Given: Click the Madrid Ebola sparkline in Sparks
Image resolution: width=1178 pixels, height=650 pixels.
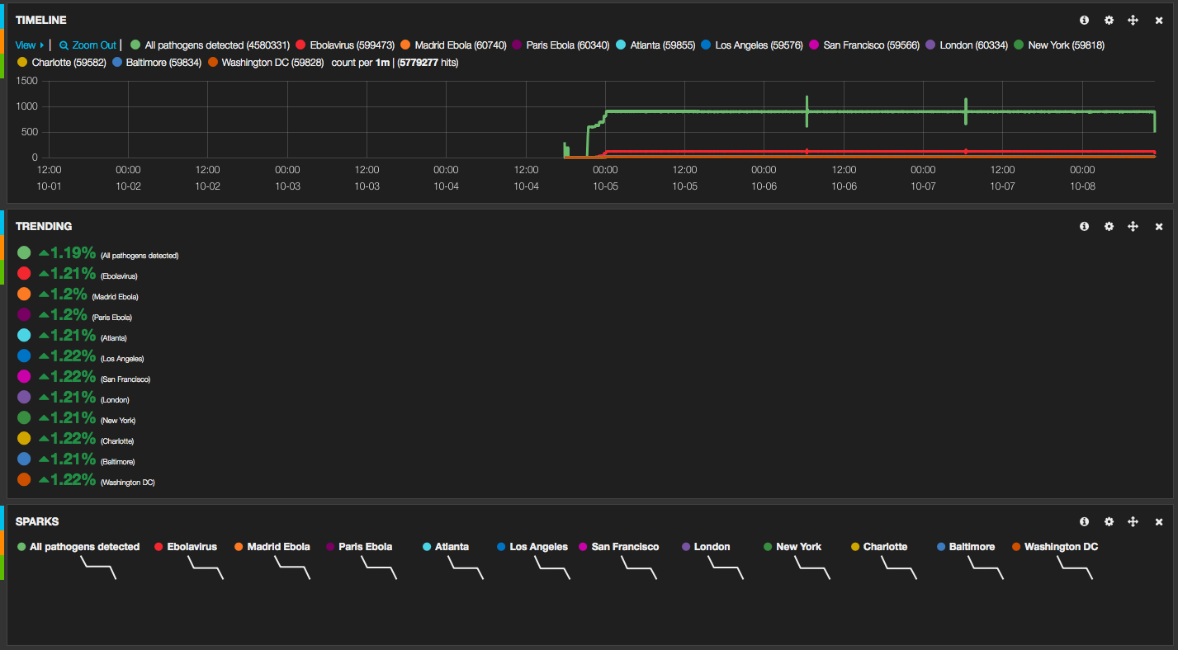Looking at the screenshot, I should click(292, 568).
